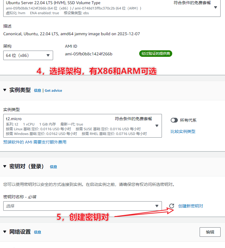
Task: Click 预装软件的 AMI 需要支付额外费用 link
Action: point(35,142)
